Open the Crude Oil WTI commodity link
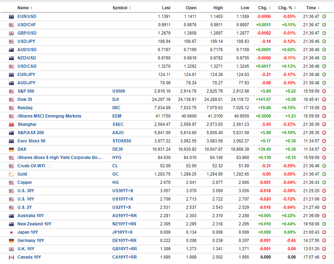Viewport: 334px width, 264px height. (x=31, y=166)
